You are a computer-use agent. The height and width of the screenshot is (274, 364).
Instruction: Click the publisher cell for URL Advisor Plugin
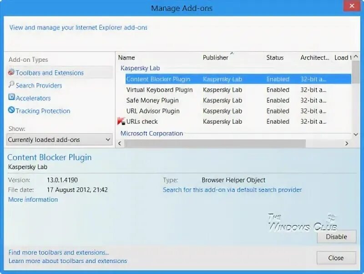pyautogui.click(x=222, y=111)
